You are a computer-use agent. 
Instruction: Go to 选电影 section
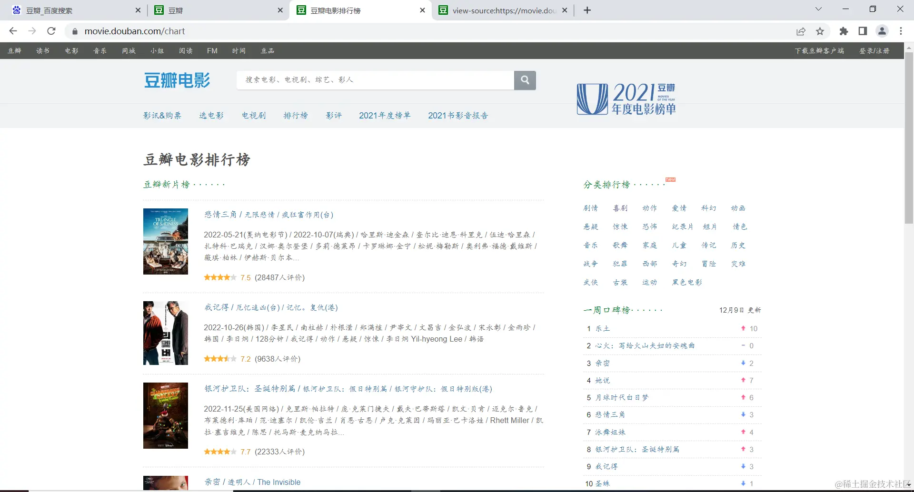tap(211, 116)
